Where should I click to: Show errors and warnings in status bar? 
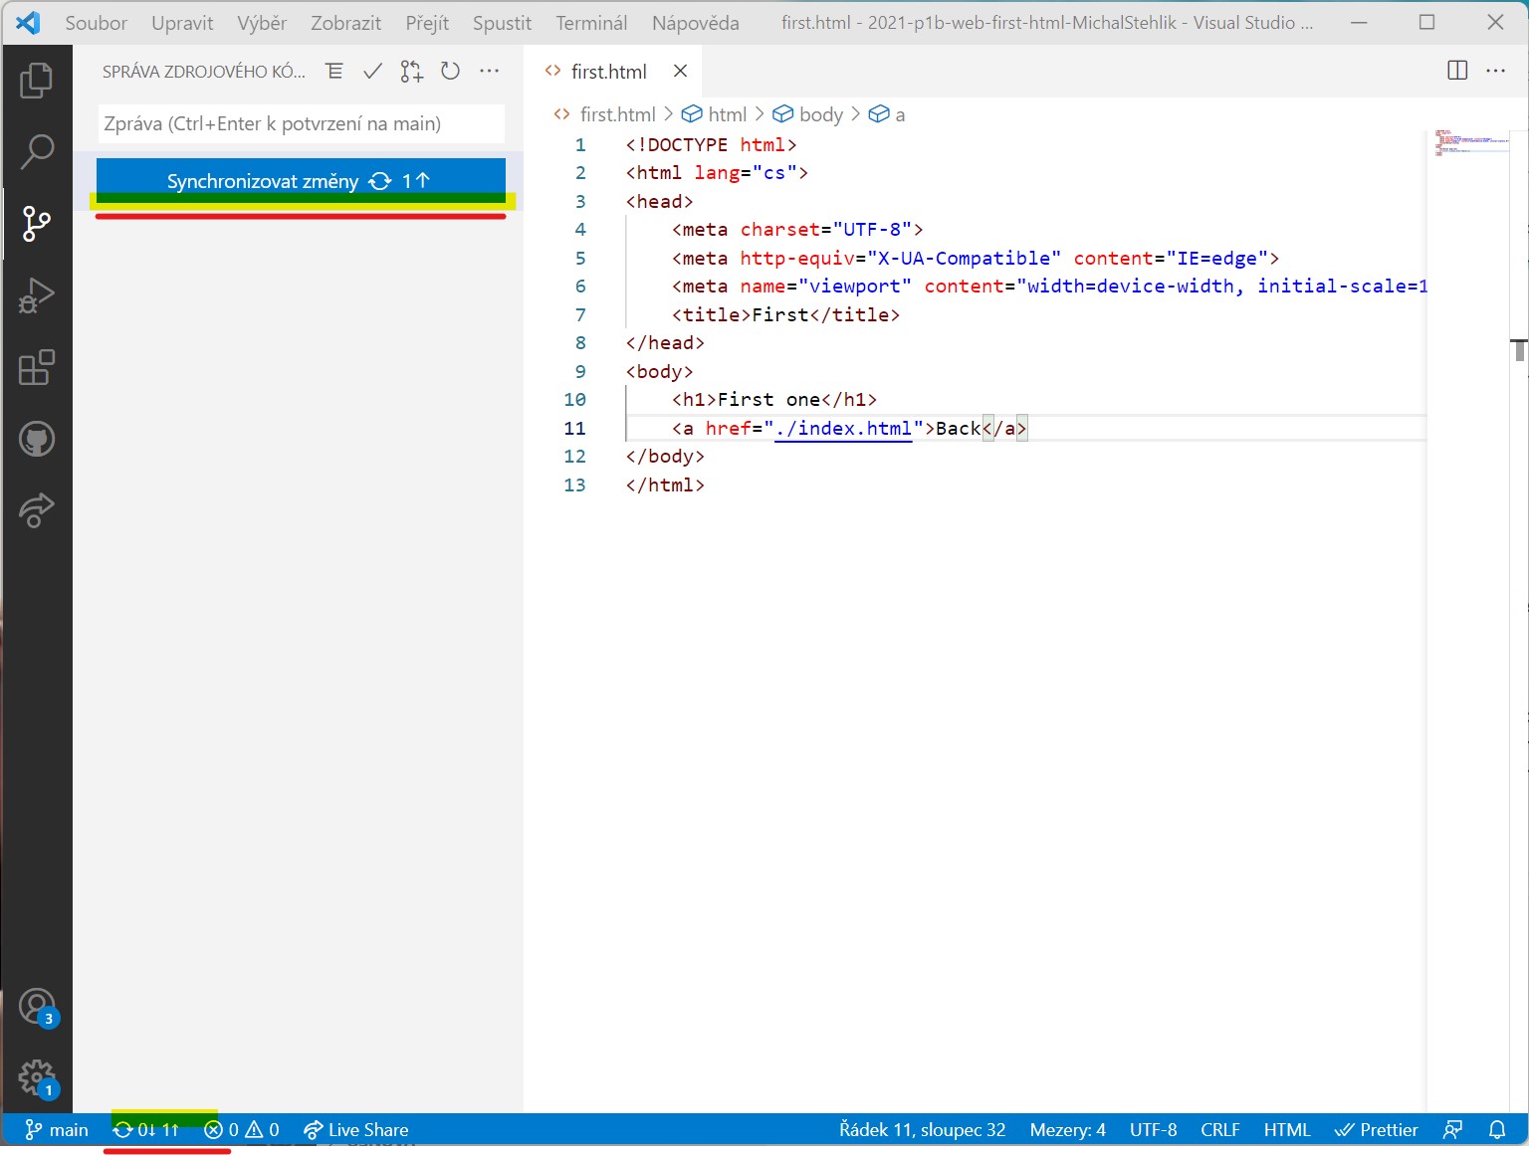point(242,1130)
